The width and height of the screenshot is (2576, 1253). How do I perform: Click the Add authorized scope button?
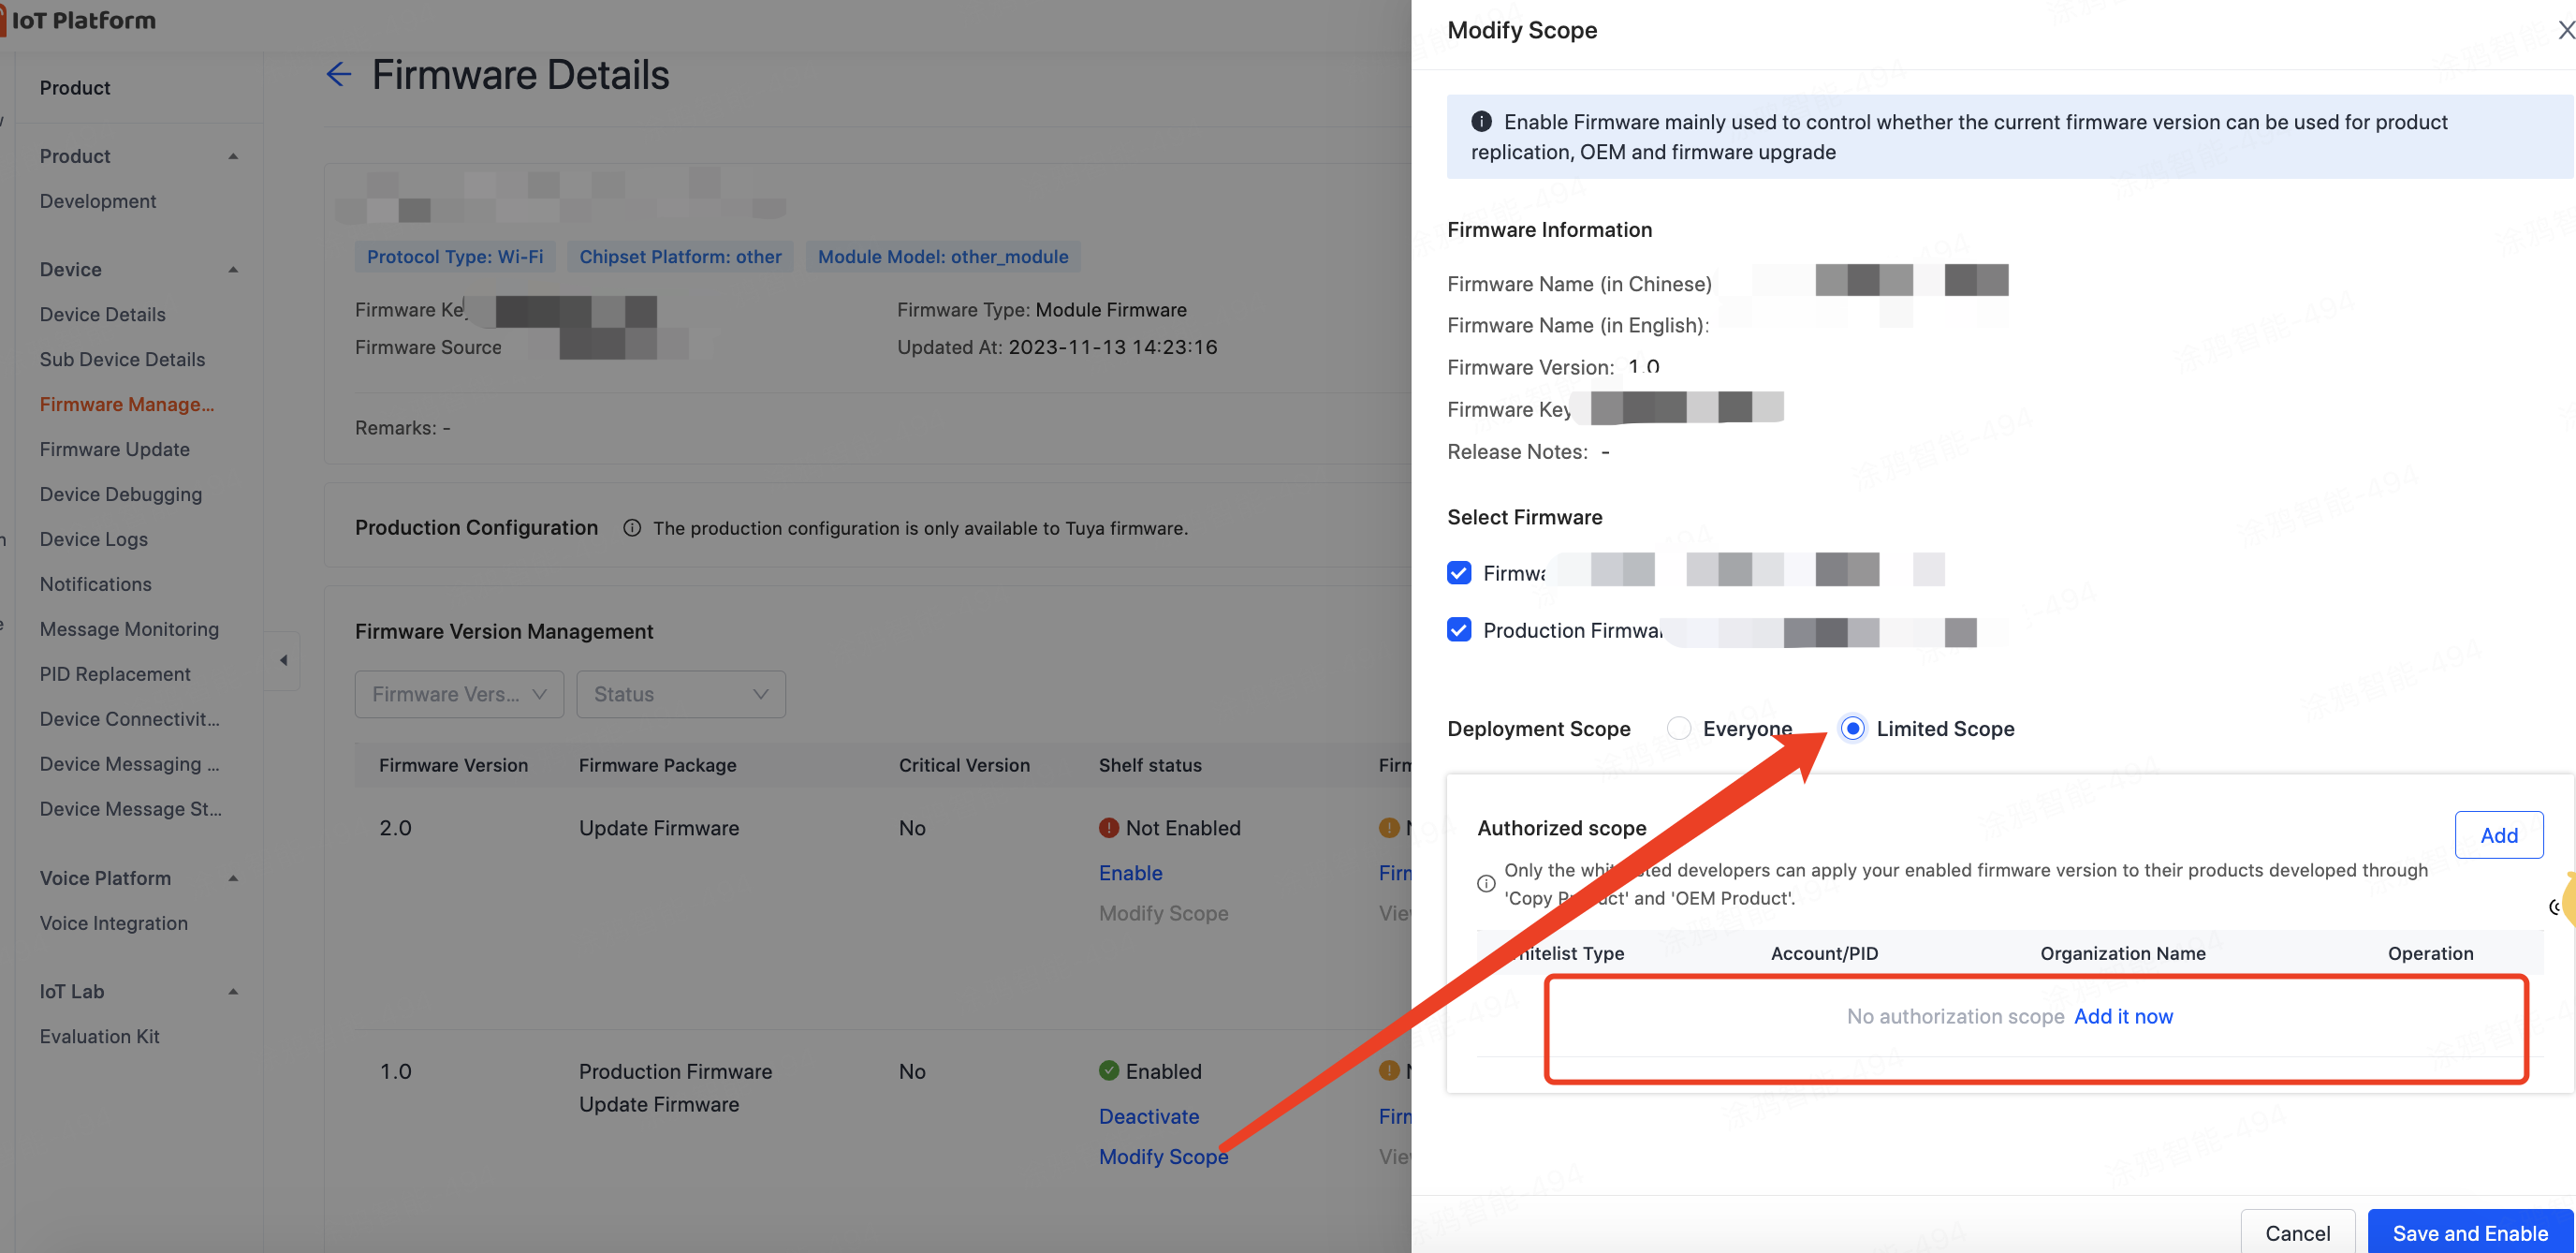tap(2498, 834)
